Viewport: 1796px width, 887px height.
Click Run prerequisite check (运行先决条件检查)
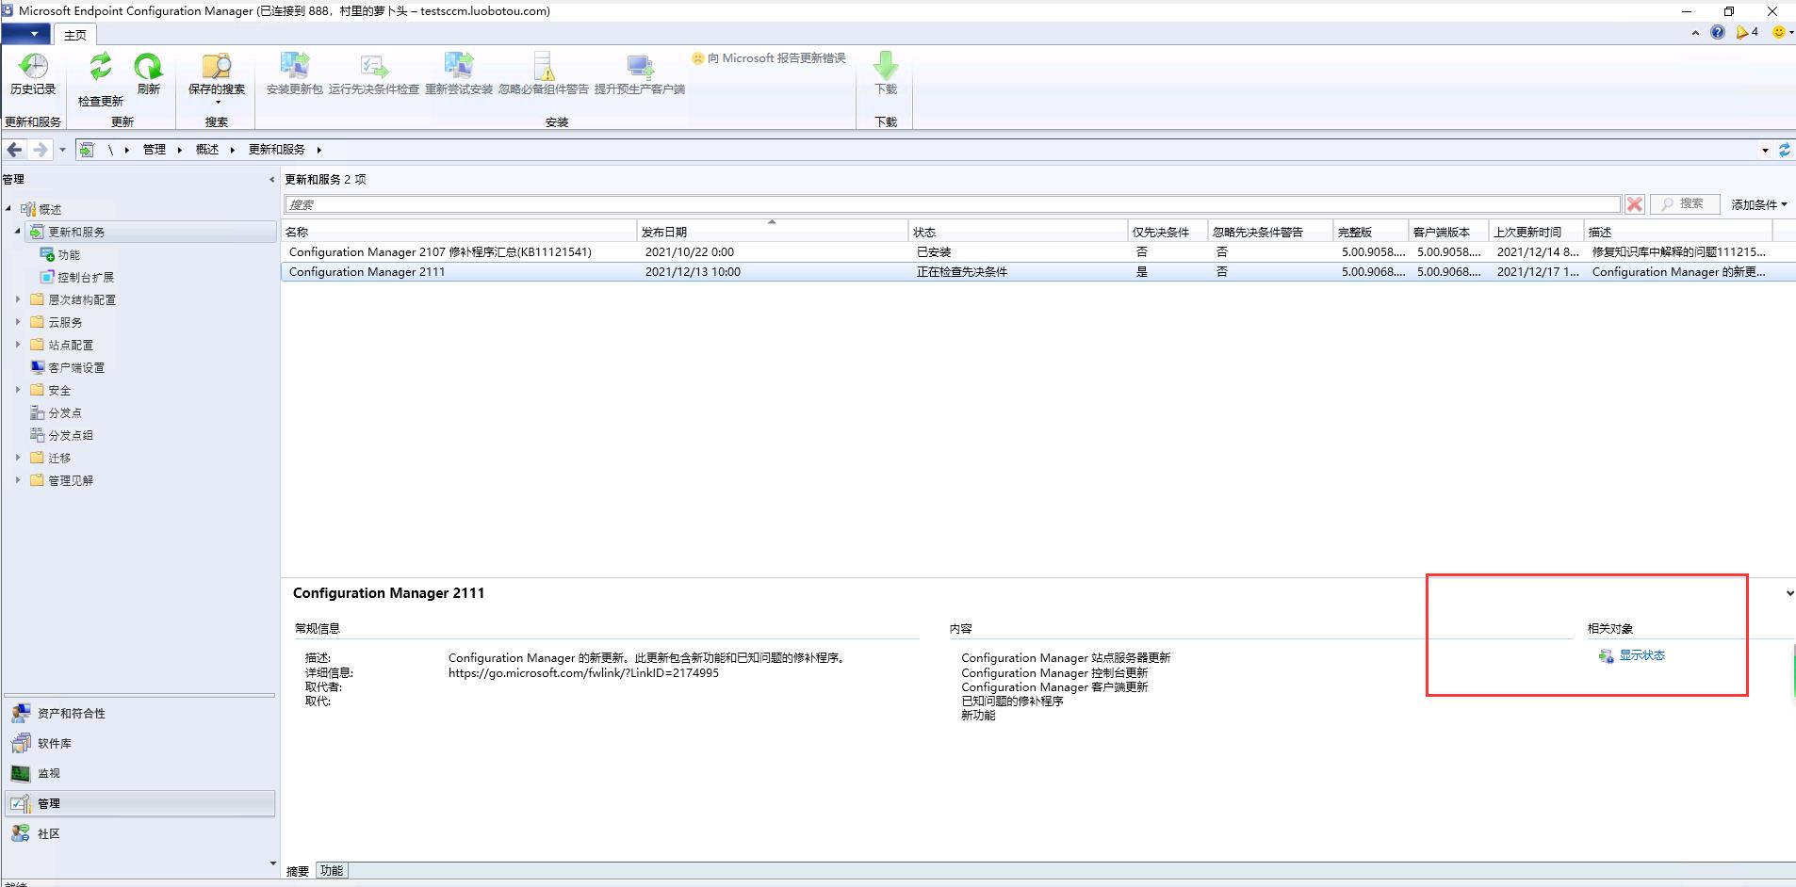(373, 73)
